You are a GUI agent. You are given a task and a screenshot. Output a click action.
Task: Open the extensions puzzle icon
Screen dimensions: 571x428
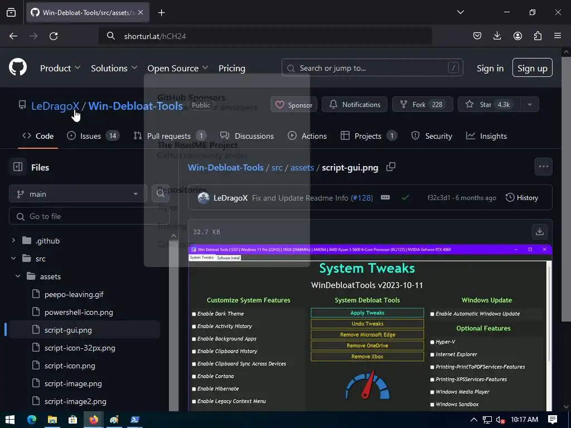[x=538, y=36]
